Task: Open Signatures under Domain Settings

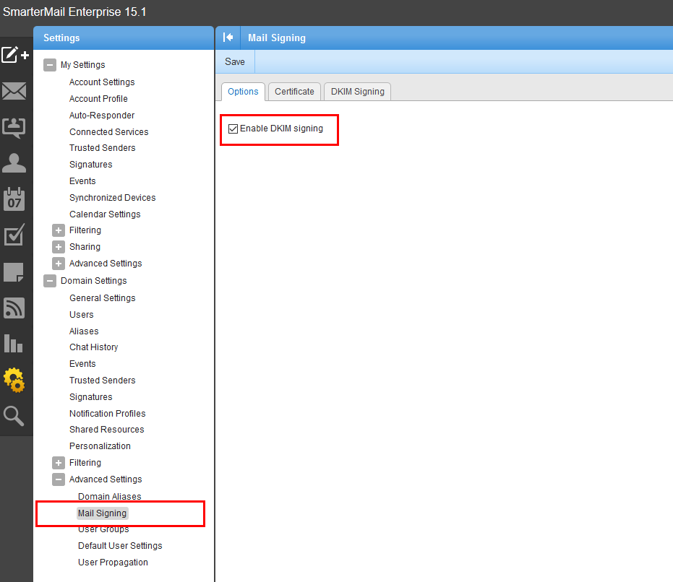Action: (90, 396)
